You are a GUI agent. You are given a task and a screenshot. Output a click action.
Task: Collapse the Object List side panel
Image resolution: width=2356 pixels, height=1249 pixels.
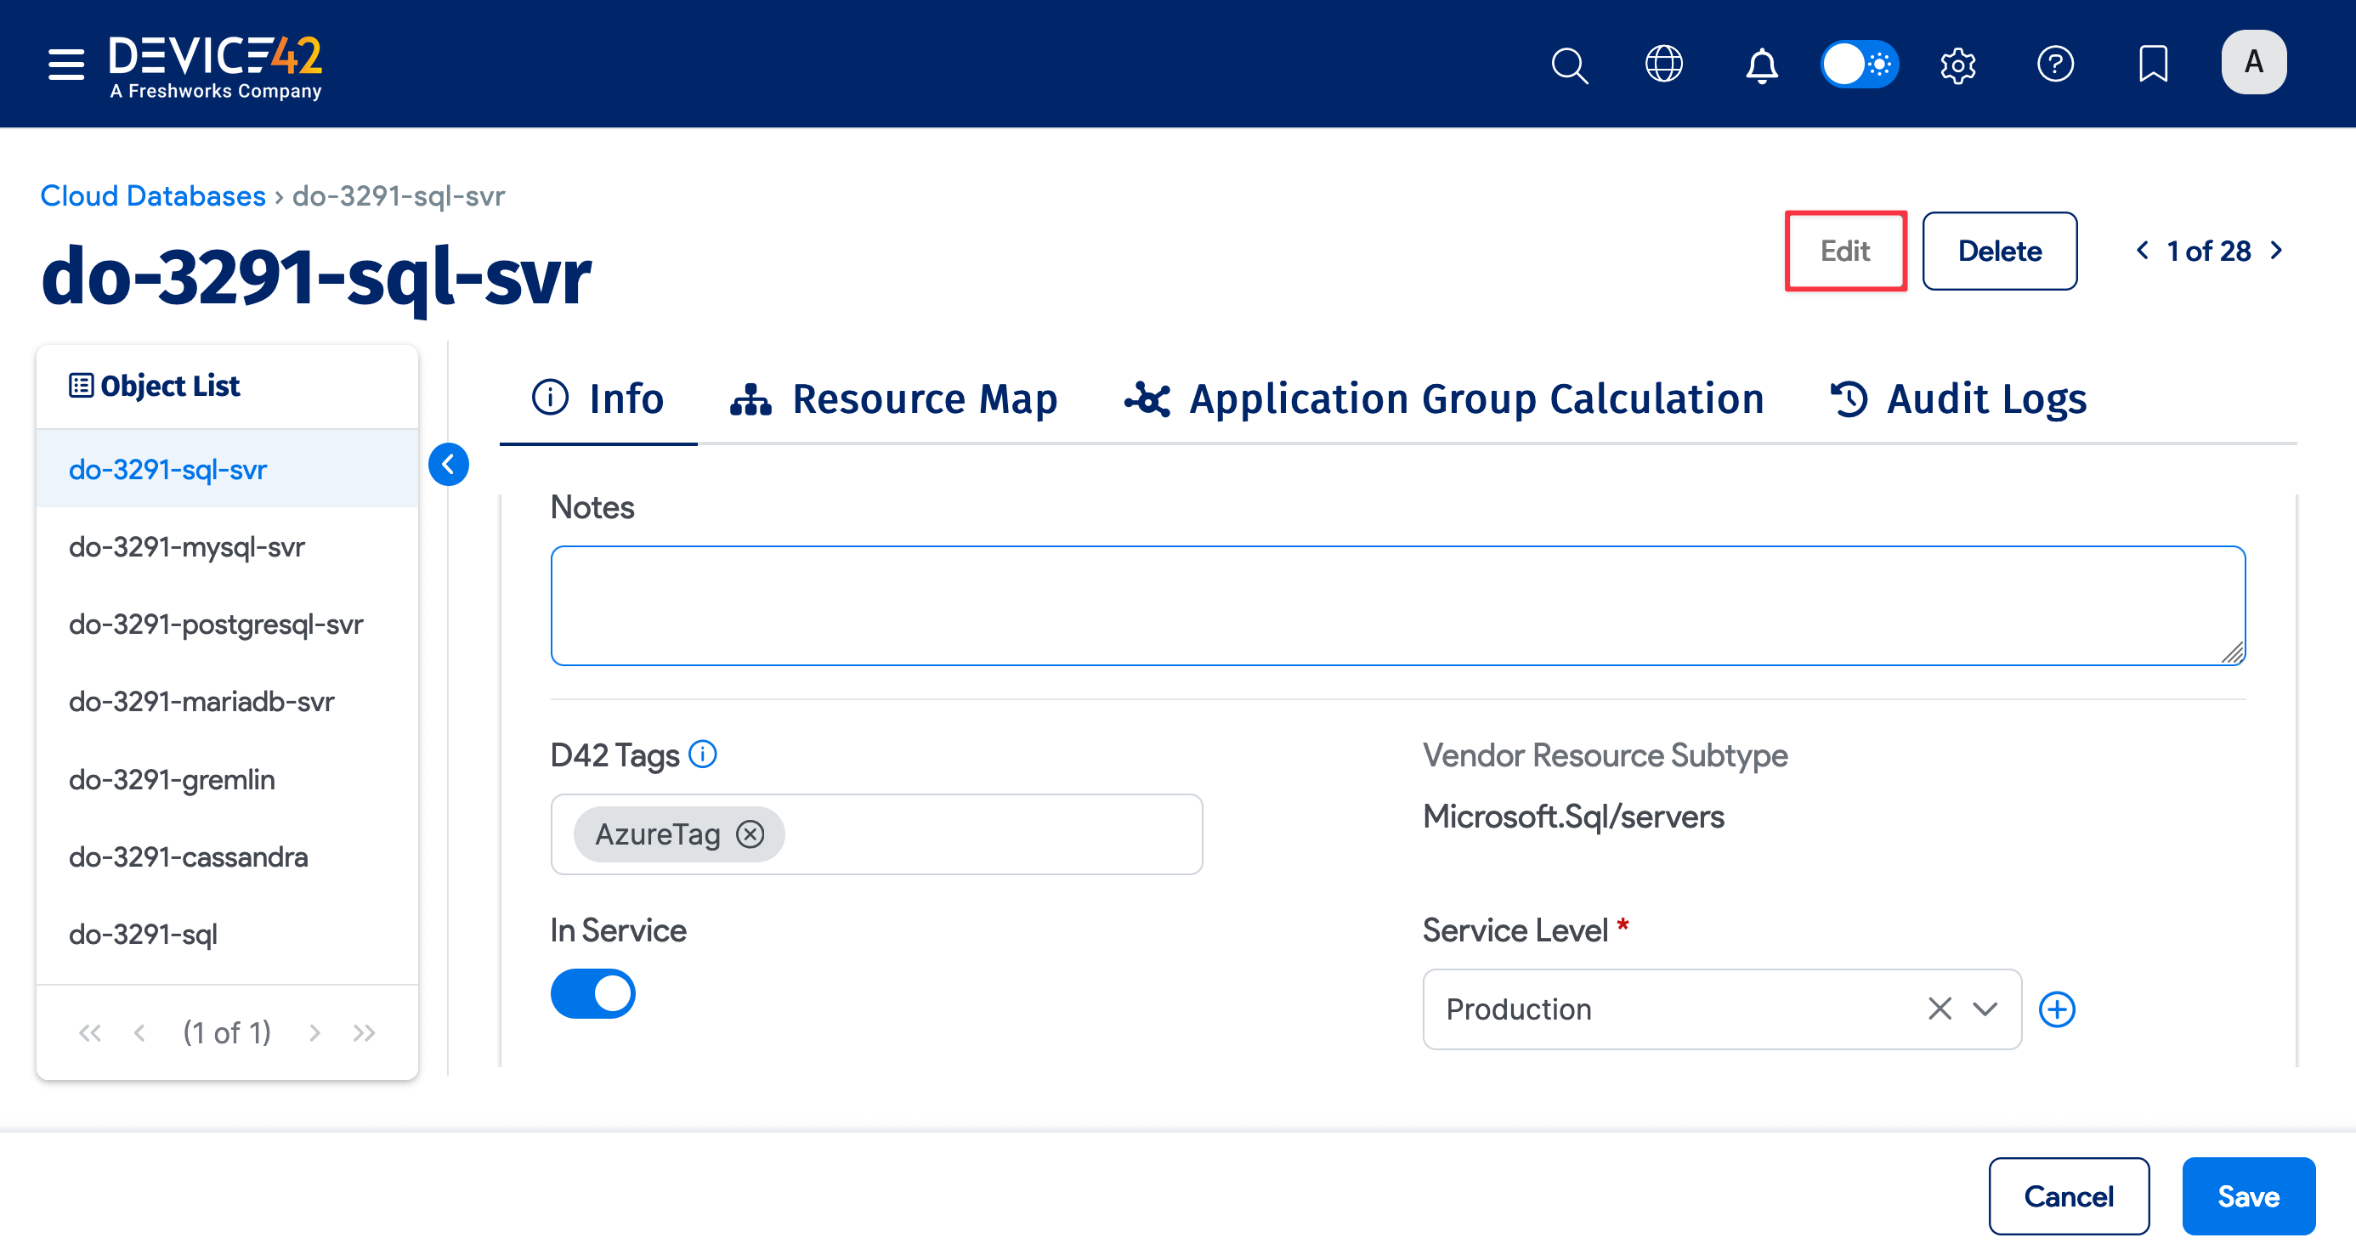coord(448,465)
